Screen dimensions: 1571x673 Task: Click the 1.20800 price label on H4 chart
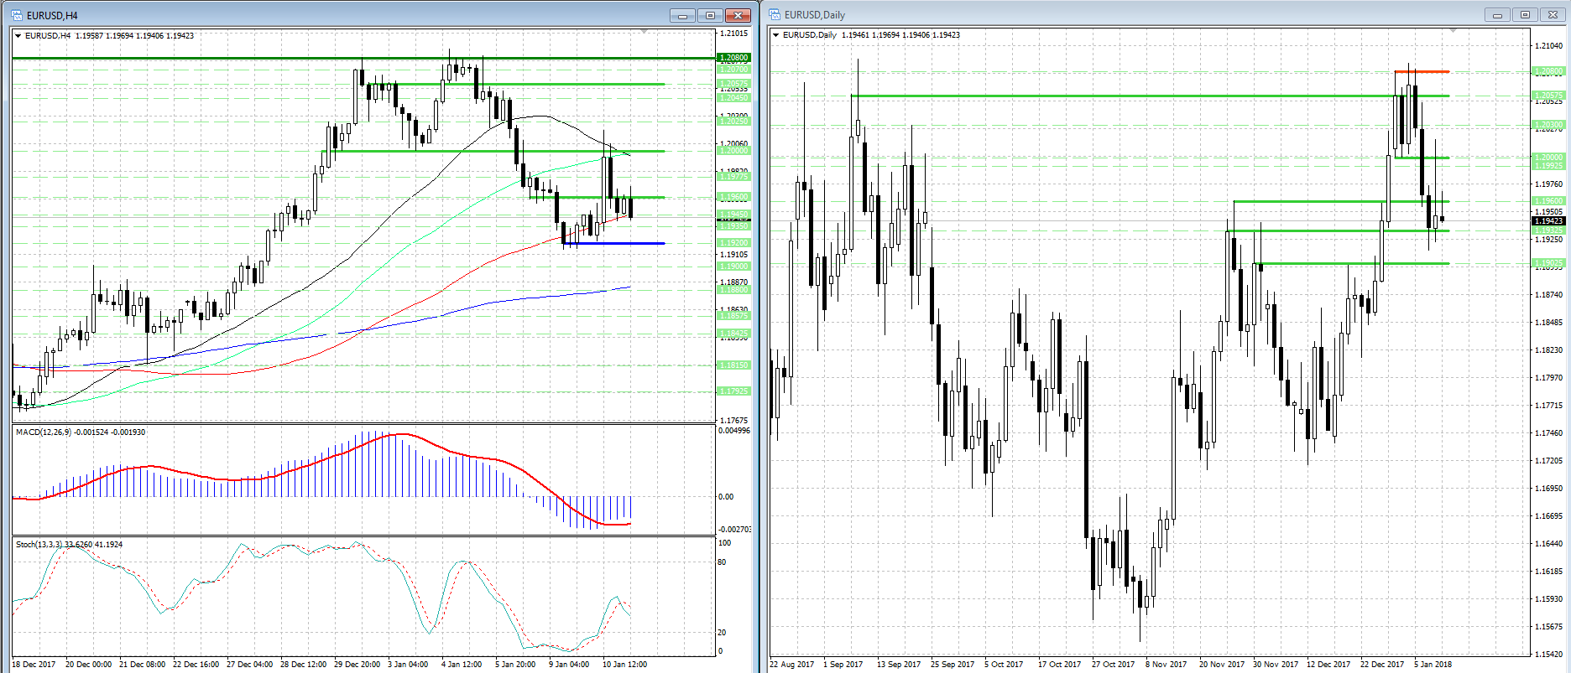733,58
